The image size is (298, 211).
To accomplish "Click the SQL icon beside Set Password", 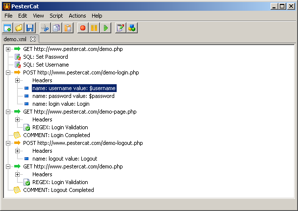I will 18,57.
